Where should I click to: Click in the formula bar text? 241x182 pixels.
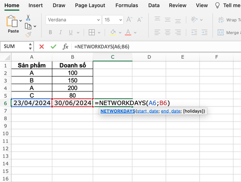[102, 46]
